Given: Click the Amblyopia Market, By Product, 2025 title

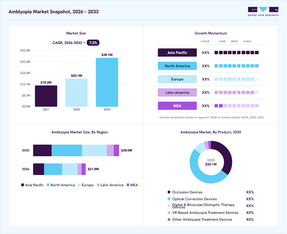Looking at the screenshot, I should [x=211, y=132].
